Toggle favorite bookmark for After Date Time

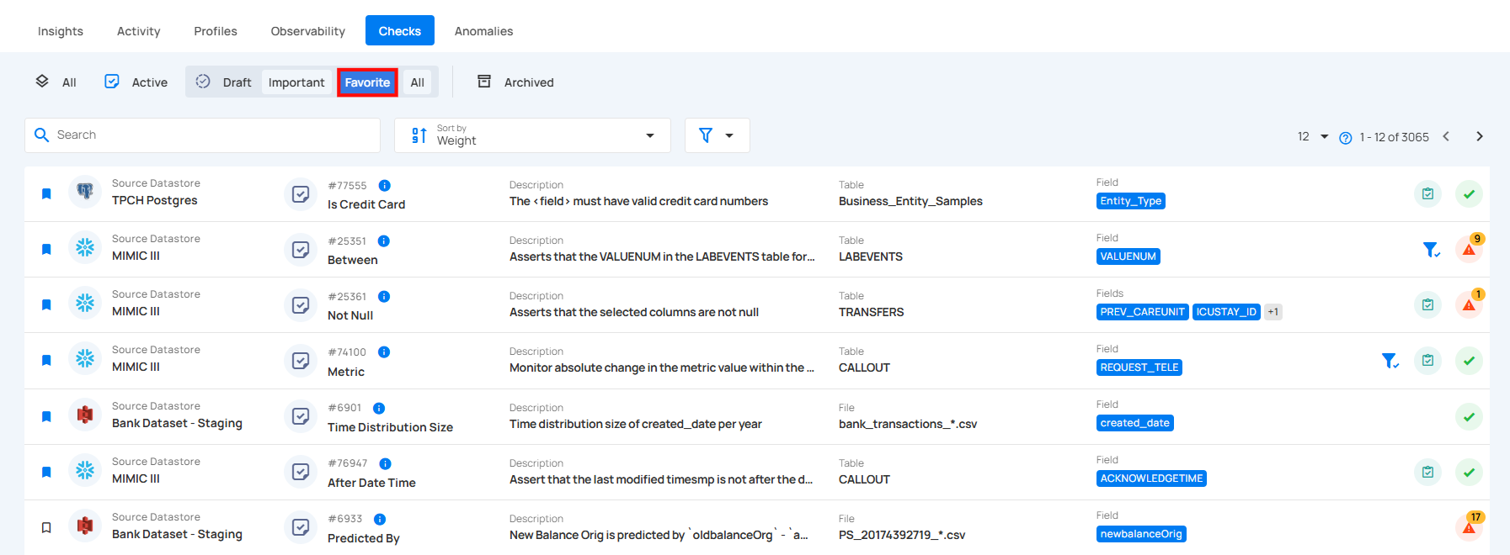(46, 473)
